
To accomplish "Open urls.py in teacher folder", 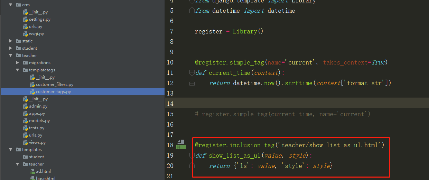I will 36,135.
